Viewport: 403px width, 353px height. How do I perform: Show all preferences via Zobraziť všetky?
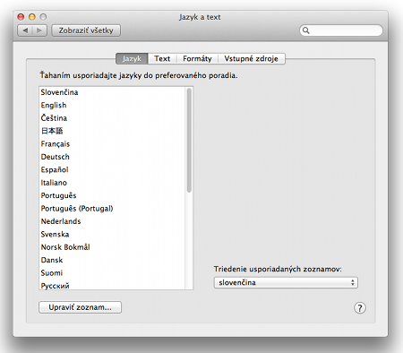pyautogui.click(x=86, y=30)
